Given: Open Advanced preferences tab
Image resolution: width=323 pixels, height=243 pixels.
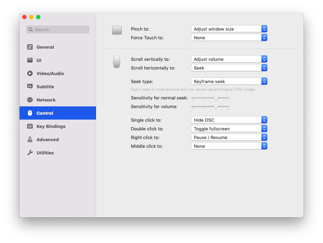Looking at the screenshot, I should pyautogui.click(x=58, y=139).
